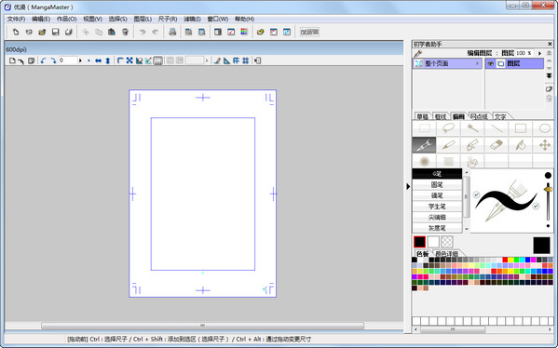Select the paint bucket fill tool
Image resolution: width=558 pixels, height=348 pixels.
click(521, 145)
